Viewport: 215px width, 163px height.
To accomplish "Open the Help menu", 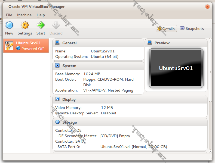I will click(41, 15).
